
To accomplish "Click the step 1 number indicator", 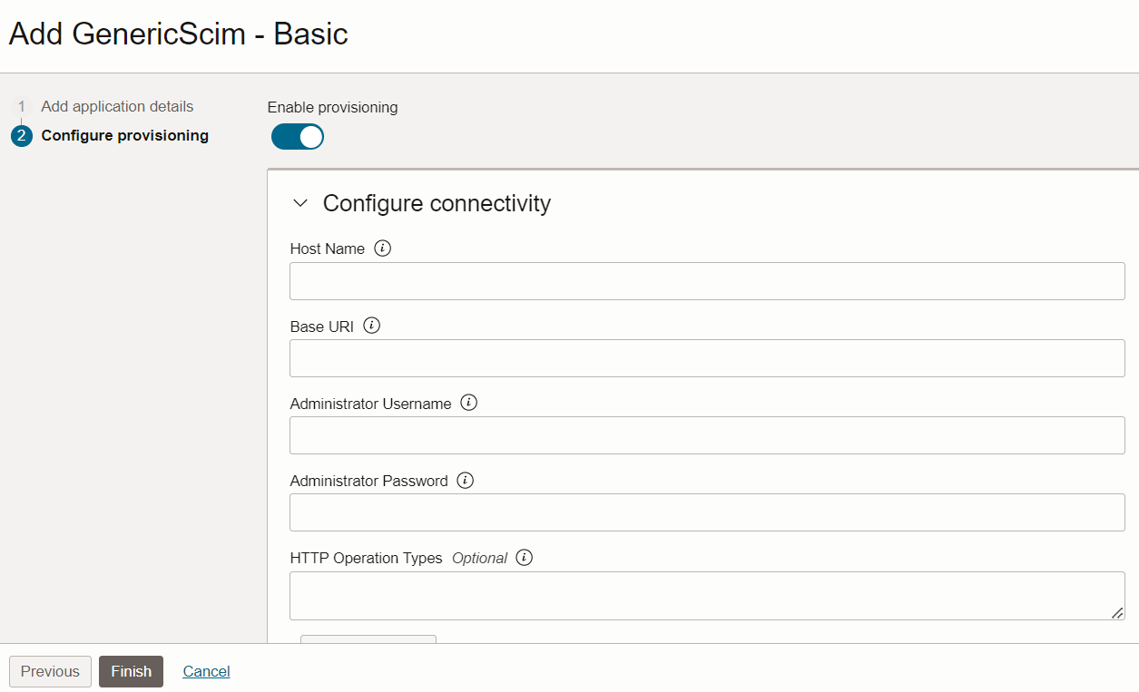I will click(x=22, y=106).
